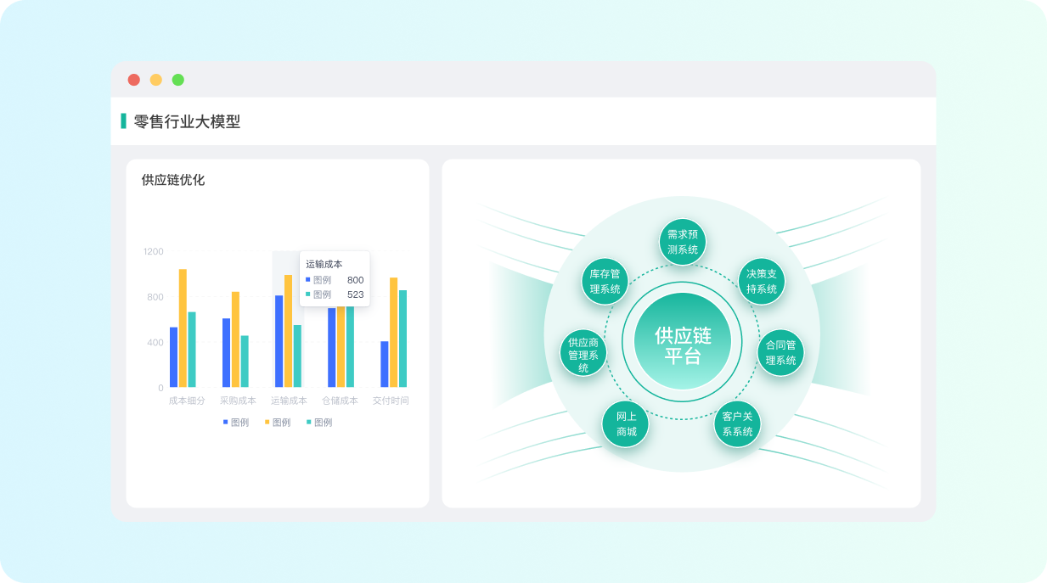
Task: Click the yellow bar above 采购成本
Action: pos(235,339)
